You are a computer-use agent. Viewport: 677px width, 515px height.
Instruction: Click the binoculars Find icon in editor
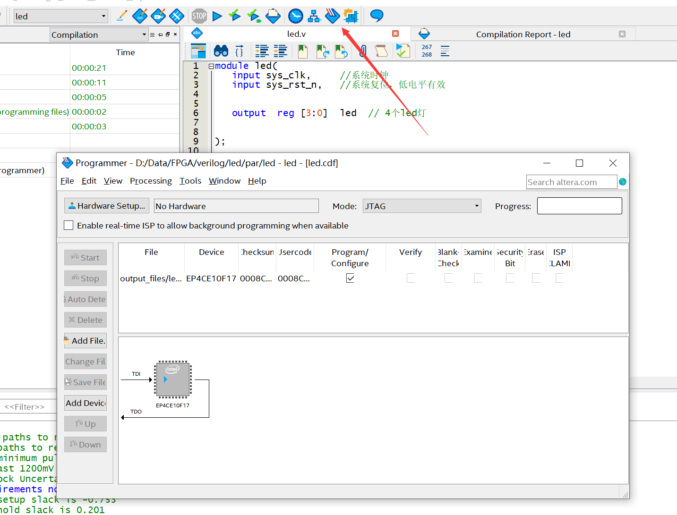click(221, 51)
